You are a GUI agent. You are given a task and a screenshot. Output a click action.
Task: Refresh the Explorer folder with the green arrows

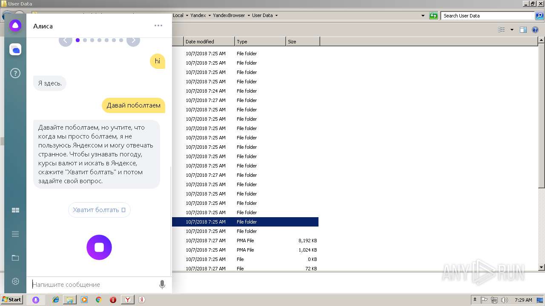(433, 16)
